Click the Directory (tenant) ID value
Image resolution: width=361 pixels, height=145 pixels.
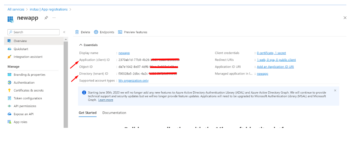point(147,73)
